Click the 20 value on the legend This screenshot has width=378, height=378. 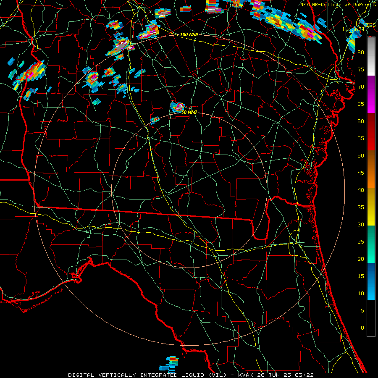(x=361, y=259)
